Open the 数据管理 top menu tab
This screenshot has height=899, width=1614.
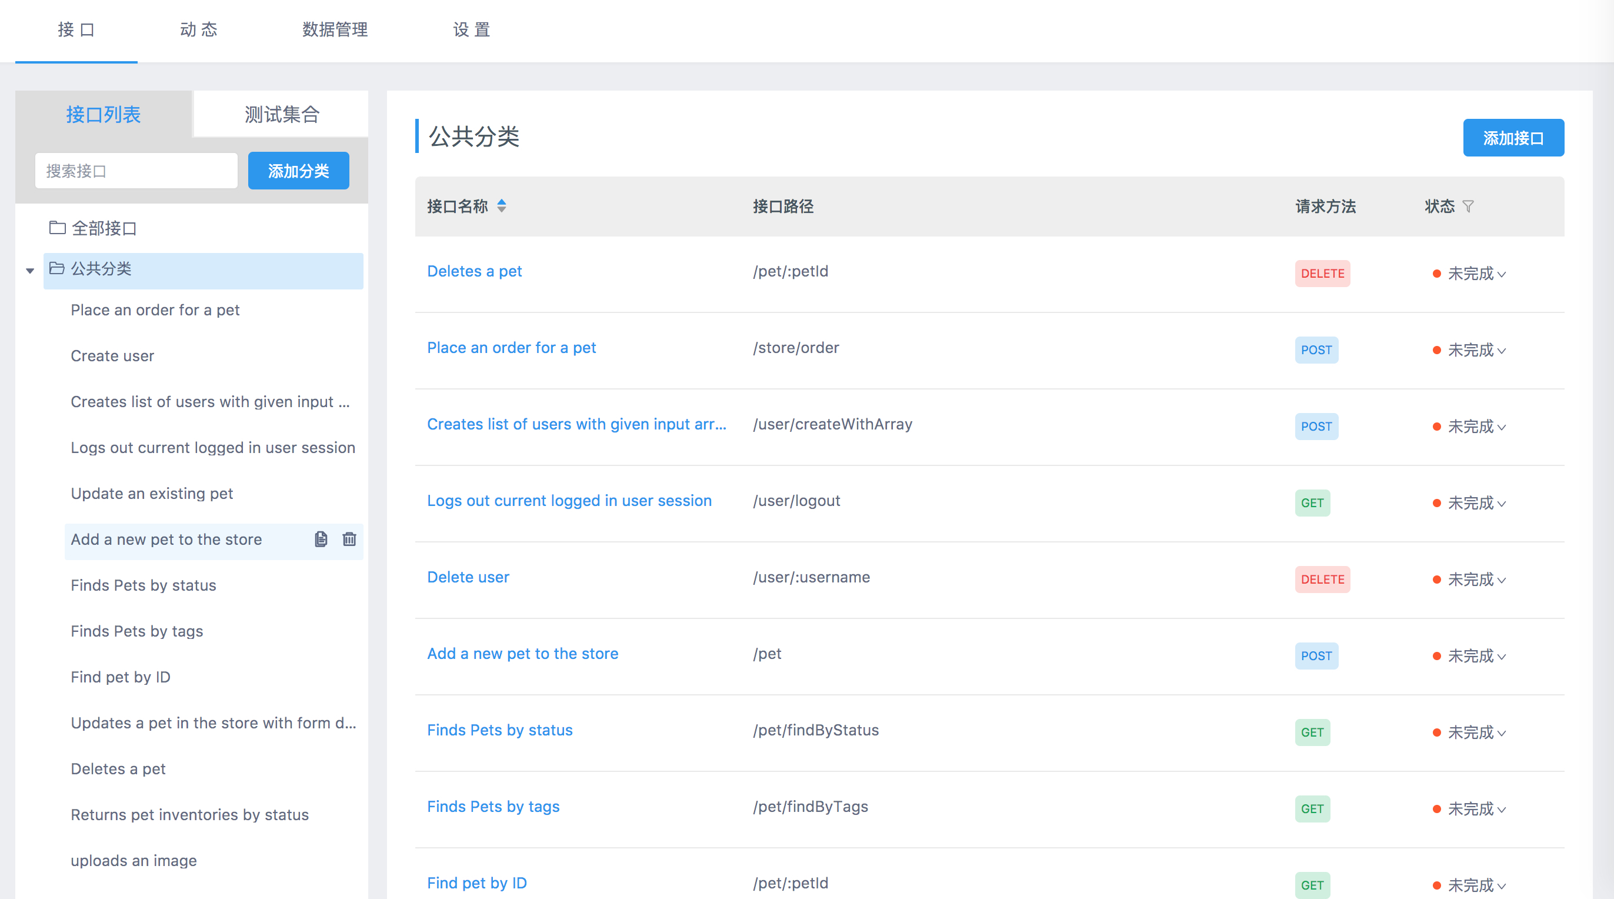(335, 29)
